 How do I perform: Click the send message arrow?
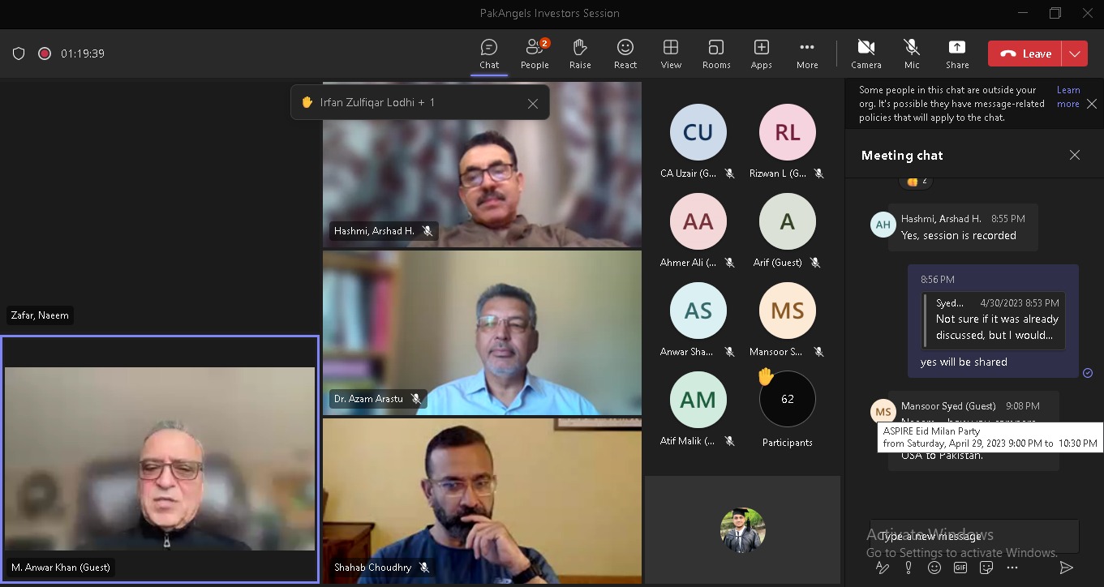(1067, 568)
